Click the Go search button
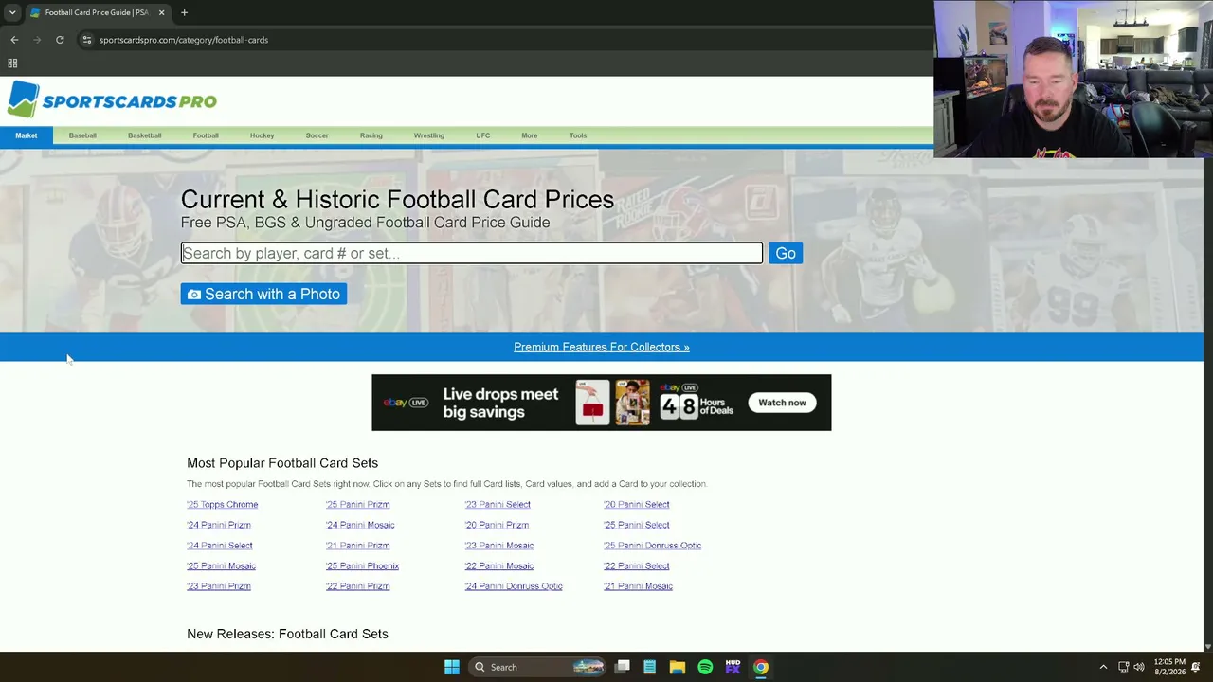The width and height of the screenshot is (1213, 682). 786,253
